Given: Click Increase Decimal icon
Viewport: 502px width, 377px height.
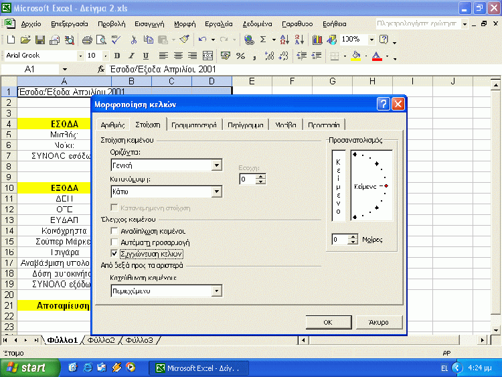Looking at the screenshot, I should pos(269,56).
